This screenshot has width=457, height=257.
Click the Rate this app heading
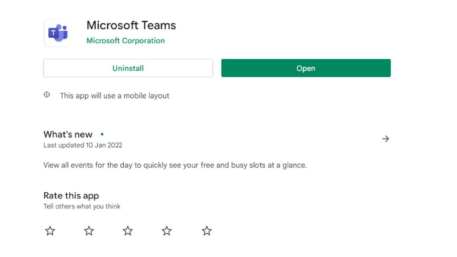[71, 195]
